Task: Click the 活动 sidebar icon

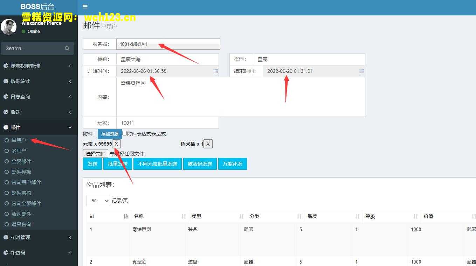Action: [6, 112]
